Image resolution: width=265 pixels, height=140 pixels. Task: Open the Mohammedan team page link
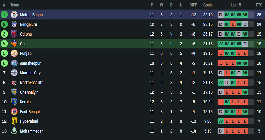tap(32, 131)
